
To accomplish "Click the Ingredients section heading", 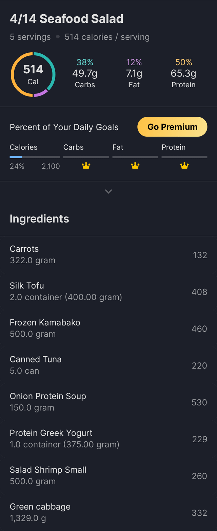I will 39,219.
